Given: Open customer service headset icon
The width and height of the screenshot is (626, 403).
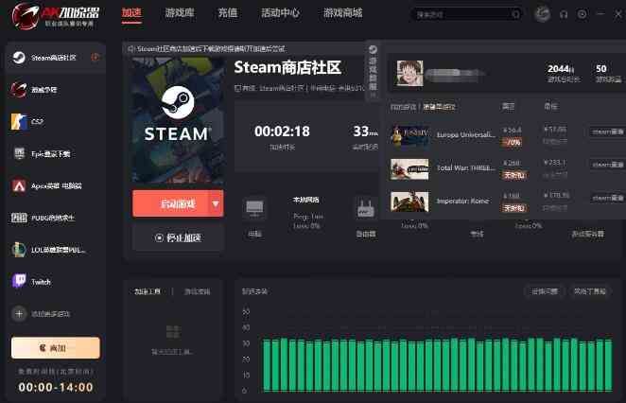Looking at the screenshot, I should coord(564,15).
